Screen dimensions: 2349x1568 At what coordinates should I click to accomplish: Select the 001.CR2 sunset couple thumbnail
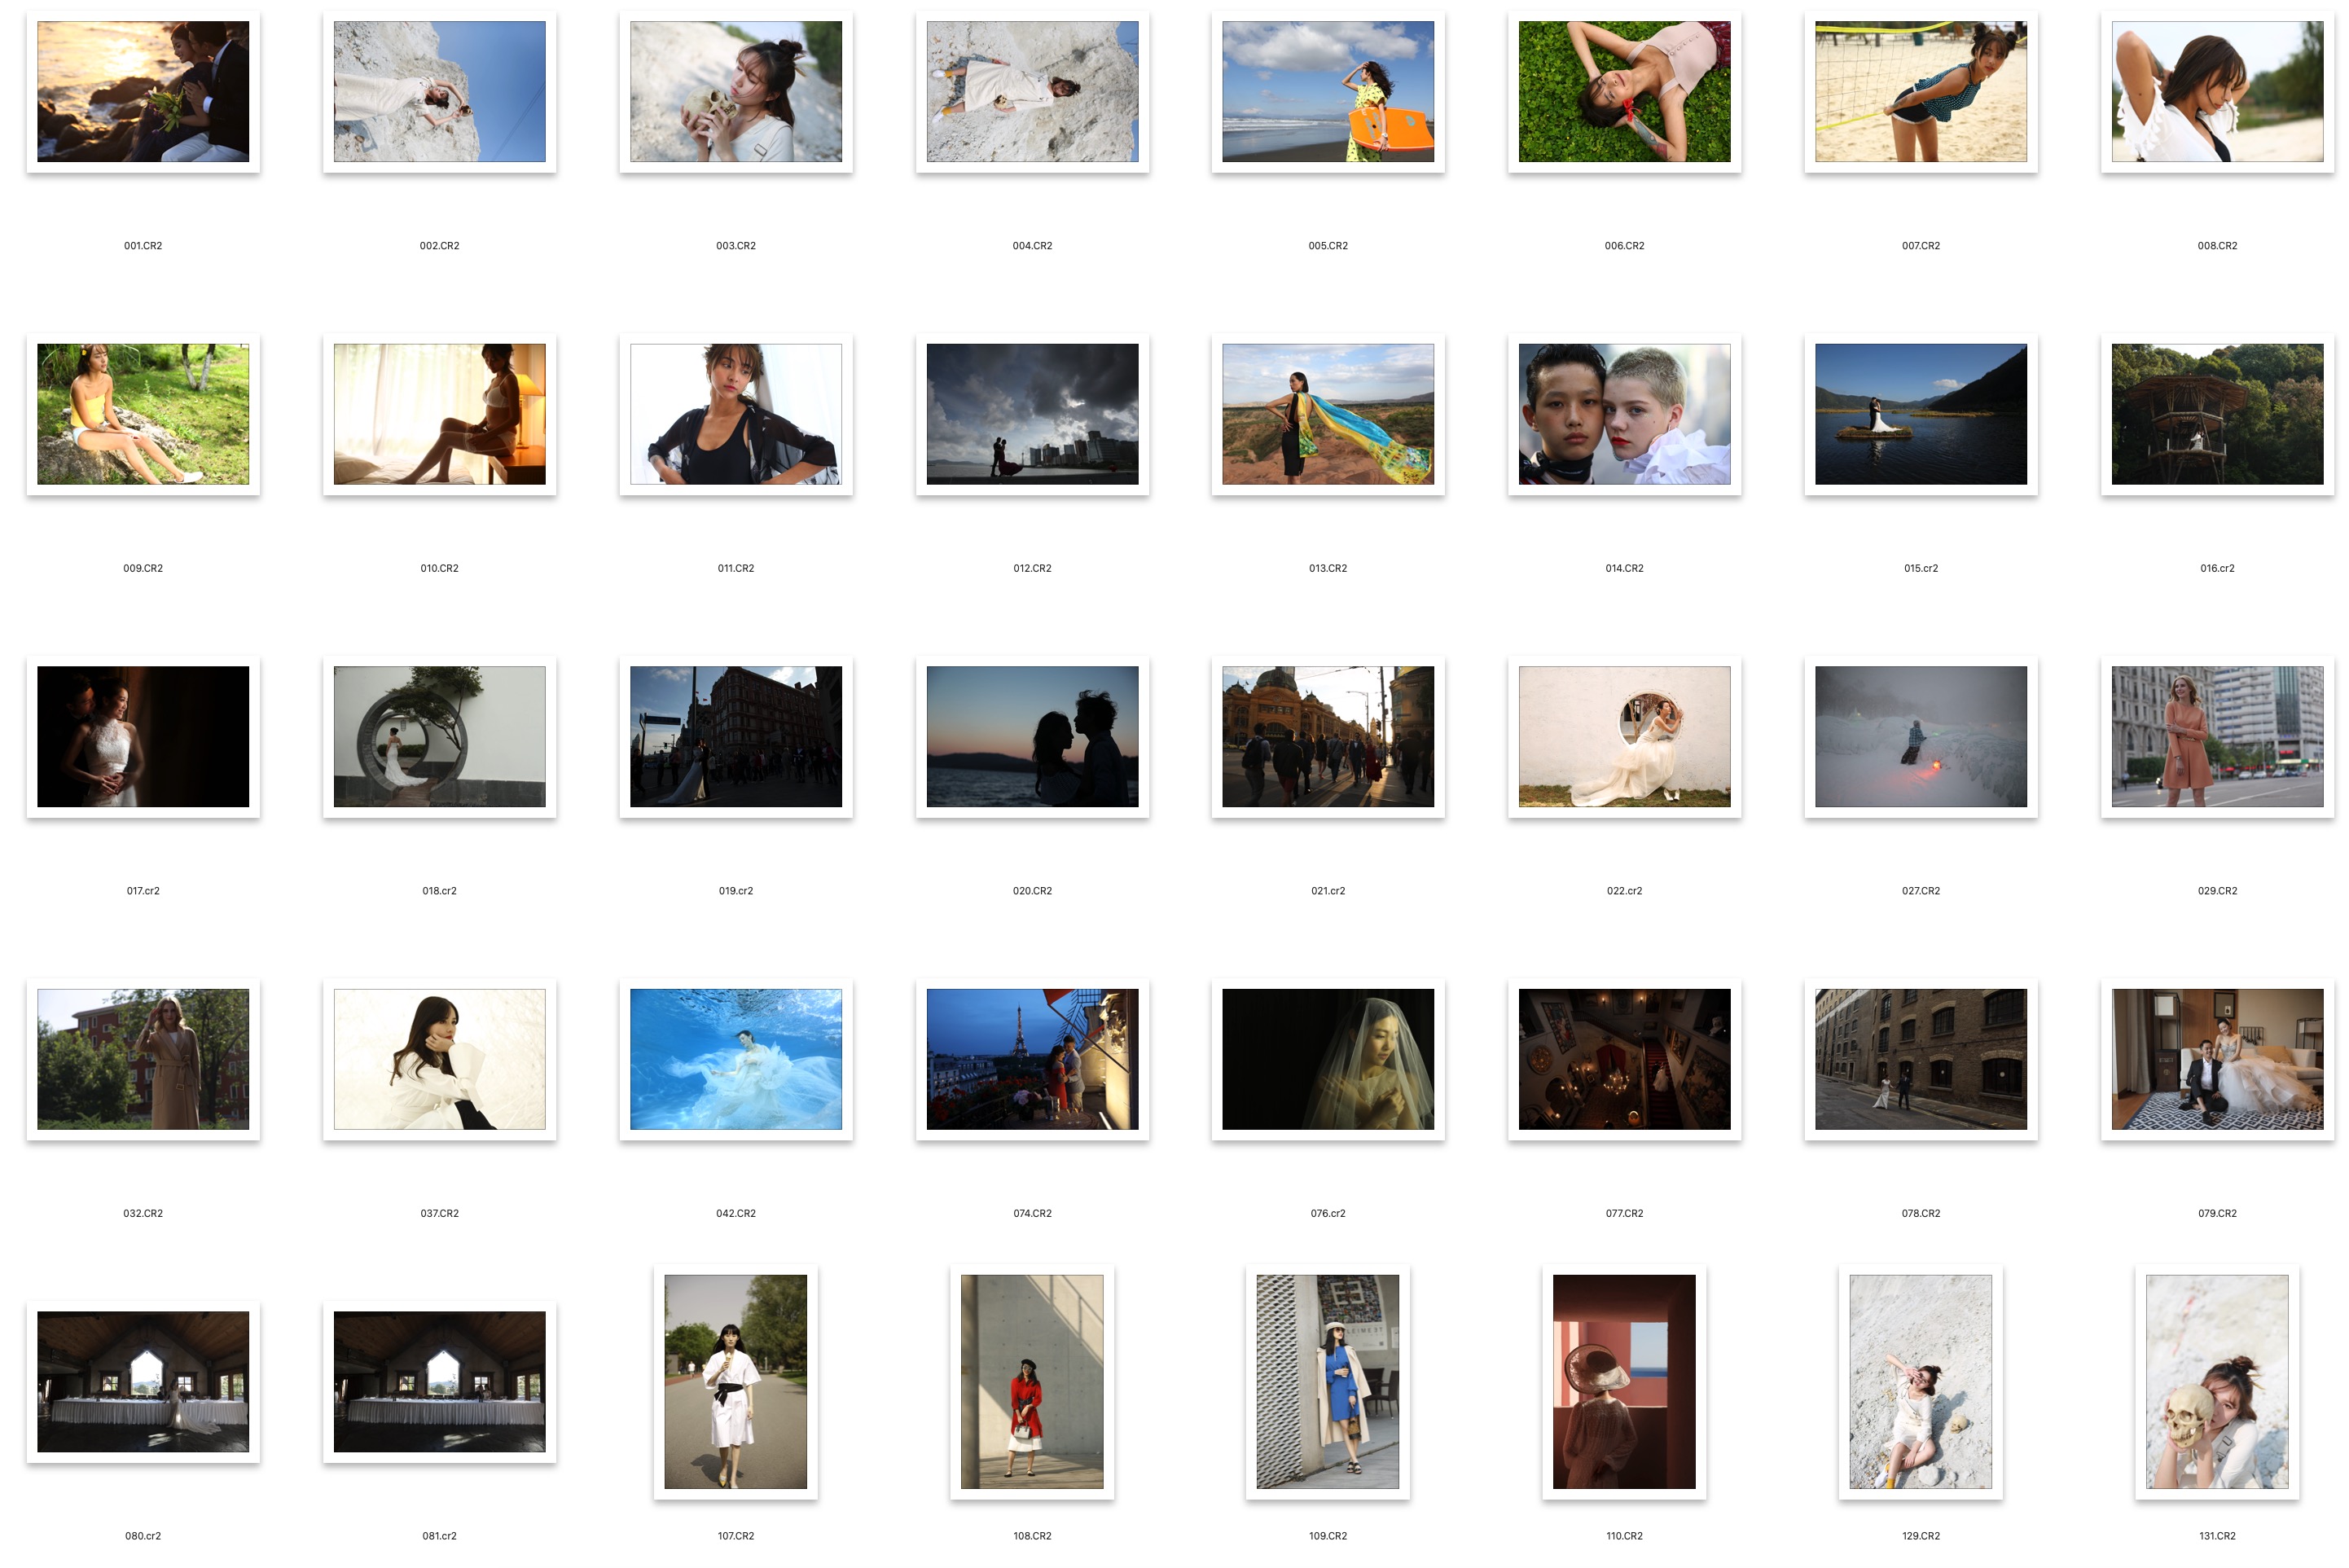(x=143, y=92)
